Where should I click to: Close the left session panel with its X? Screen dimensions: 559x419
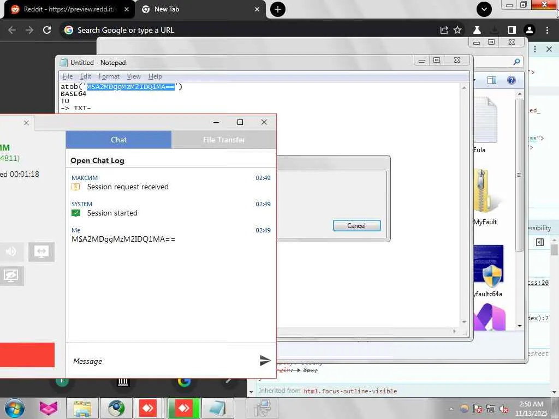pos(26,123)
